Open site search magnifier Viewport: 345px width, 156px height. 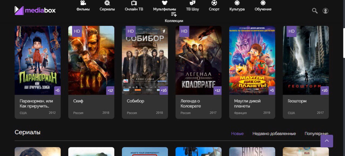pyautogui.click(x=315, y=11)
